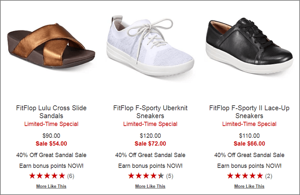Select the Sale $54.00 price text
This screenshot has width=300, height=195.
coord(51,144)
